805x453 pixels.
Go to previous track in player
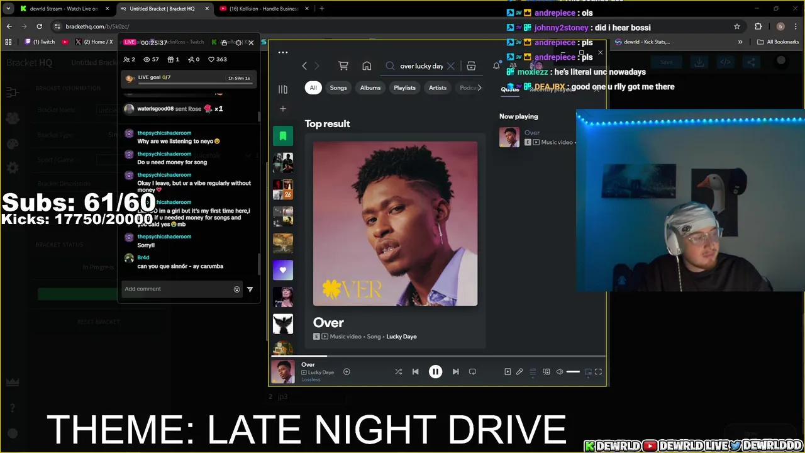coord(415,372)
